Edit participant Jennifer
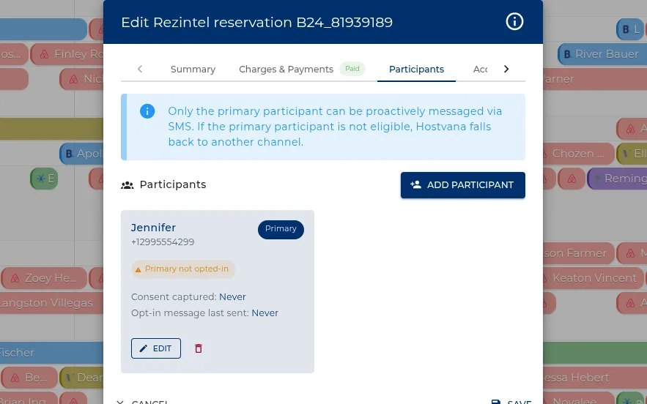 (x=155, y=348)
